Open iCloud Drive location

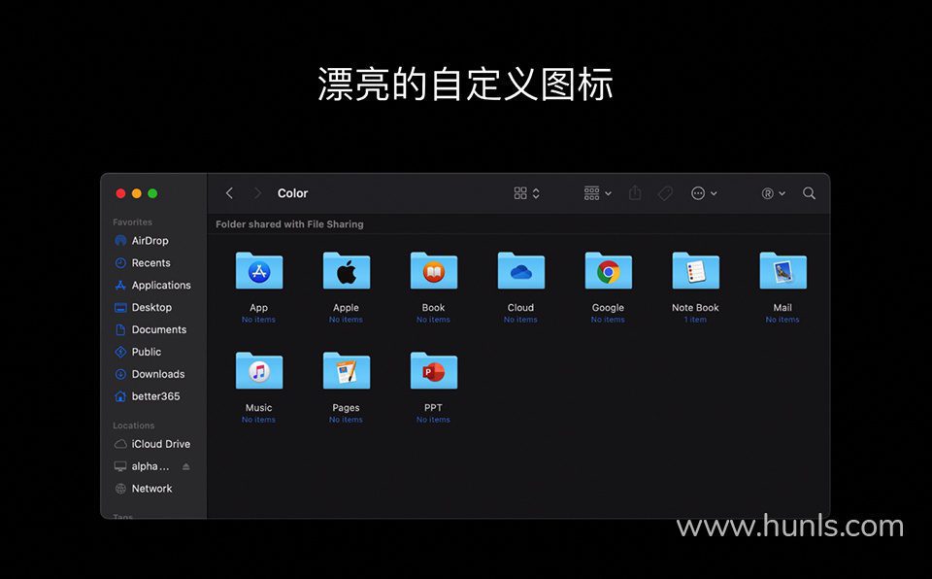click(152, 444)
